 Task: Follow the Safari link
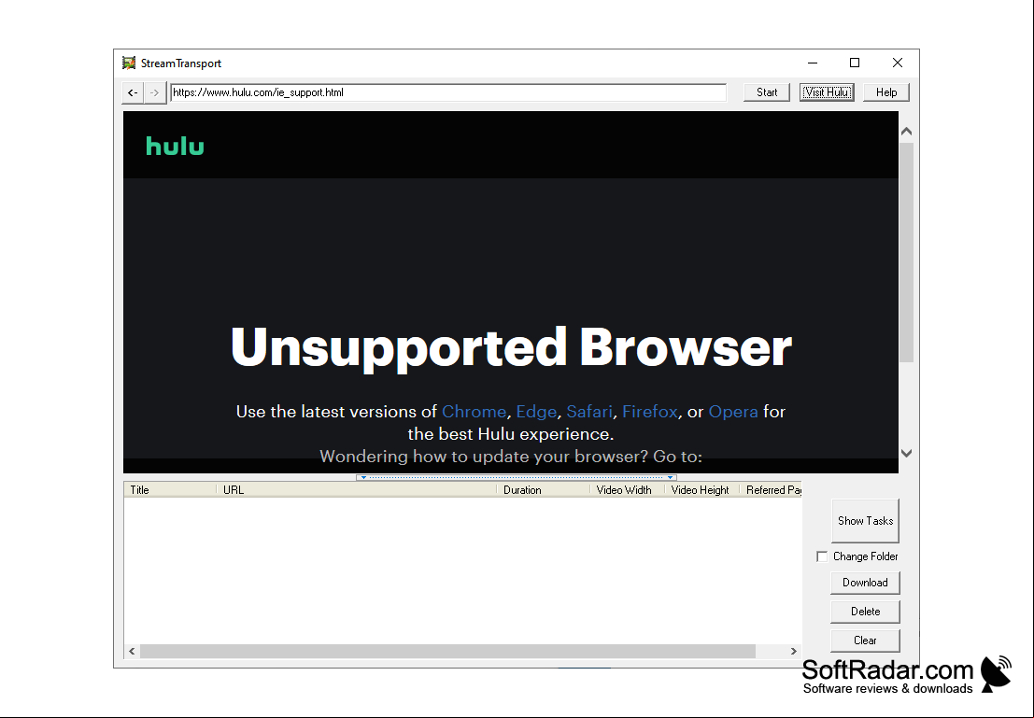pyautogui.click(x=589, y=412)
